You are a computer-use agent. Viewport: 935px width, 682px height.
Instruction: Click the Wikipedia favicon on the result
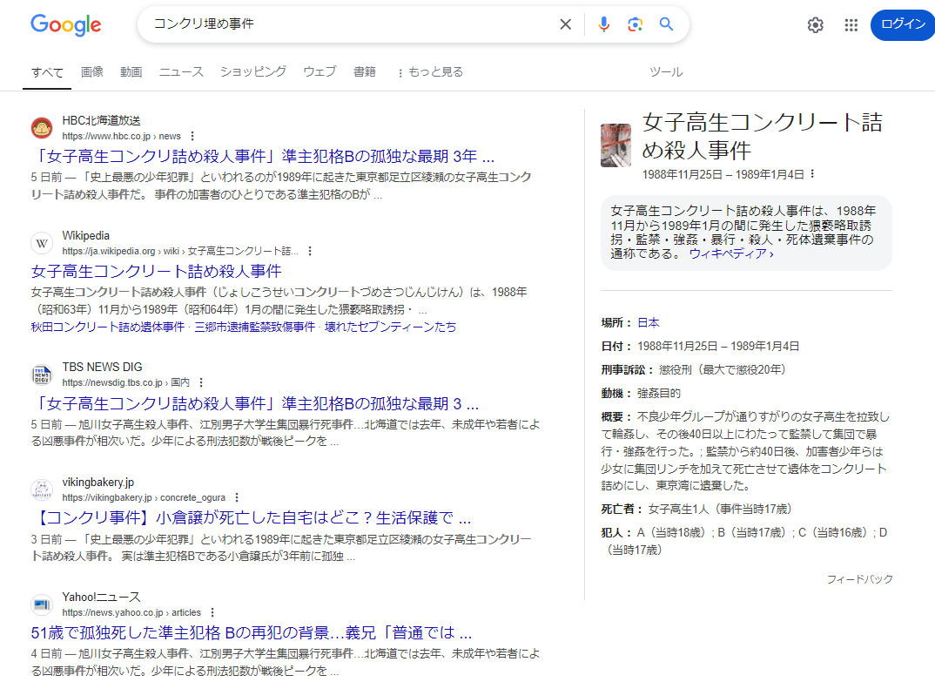click(x=41, y=243)
